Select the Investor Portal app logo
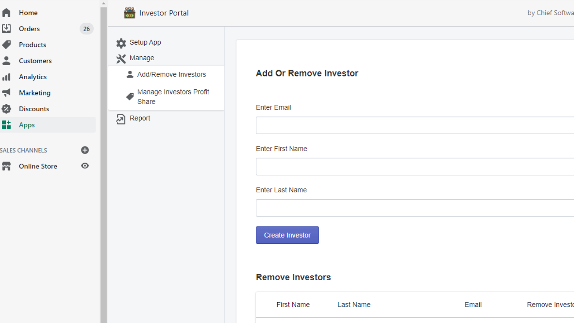 pyautogui.click(x=129, y=13)
